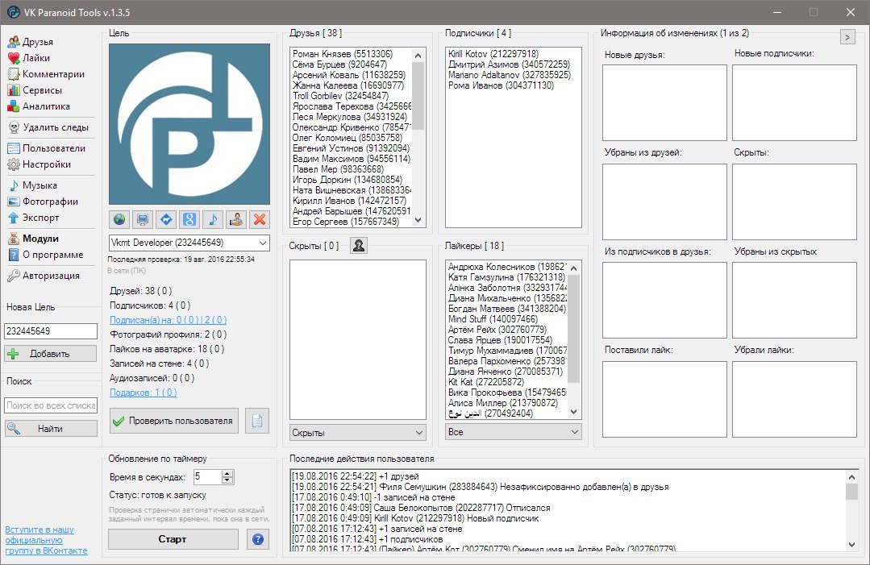This screenshot has height=565, width=870.
Task: Select Аналитика in the left menu
Action: (45, 106)
